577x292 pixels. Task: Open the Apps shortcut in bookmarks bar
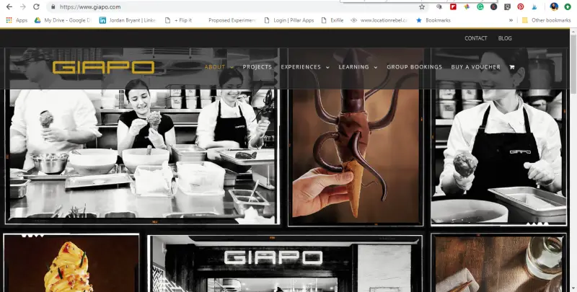pyautogui.click(x=17, y=20)
